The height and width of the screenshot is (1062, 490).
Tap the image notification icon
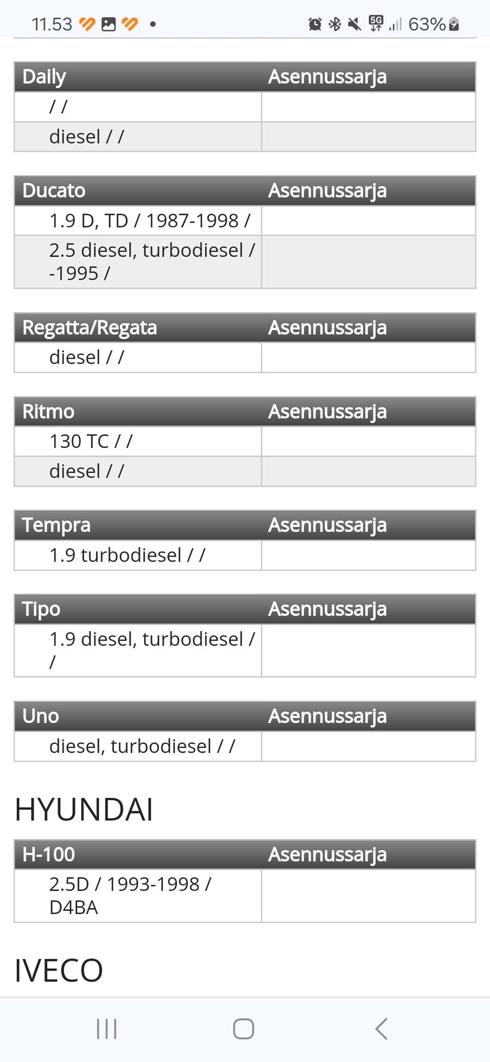109,24
